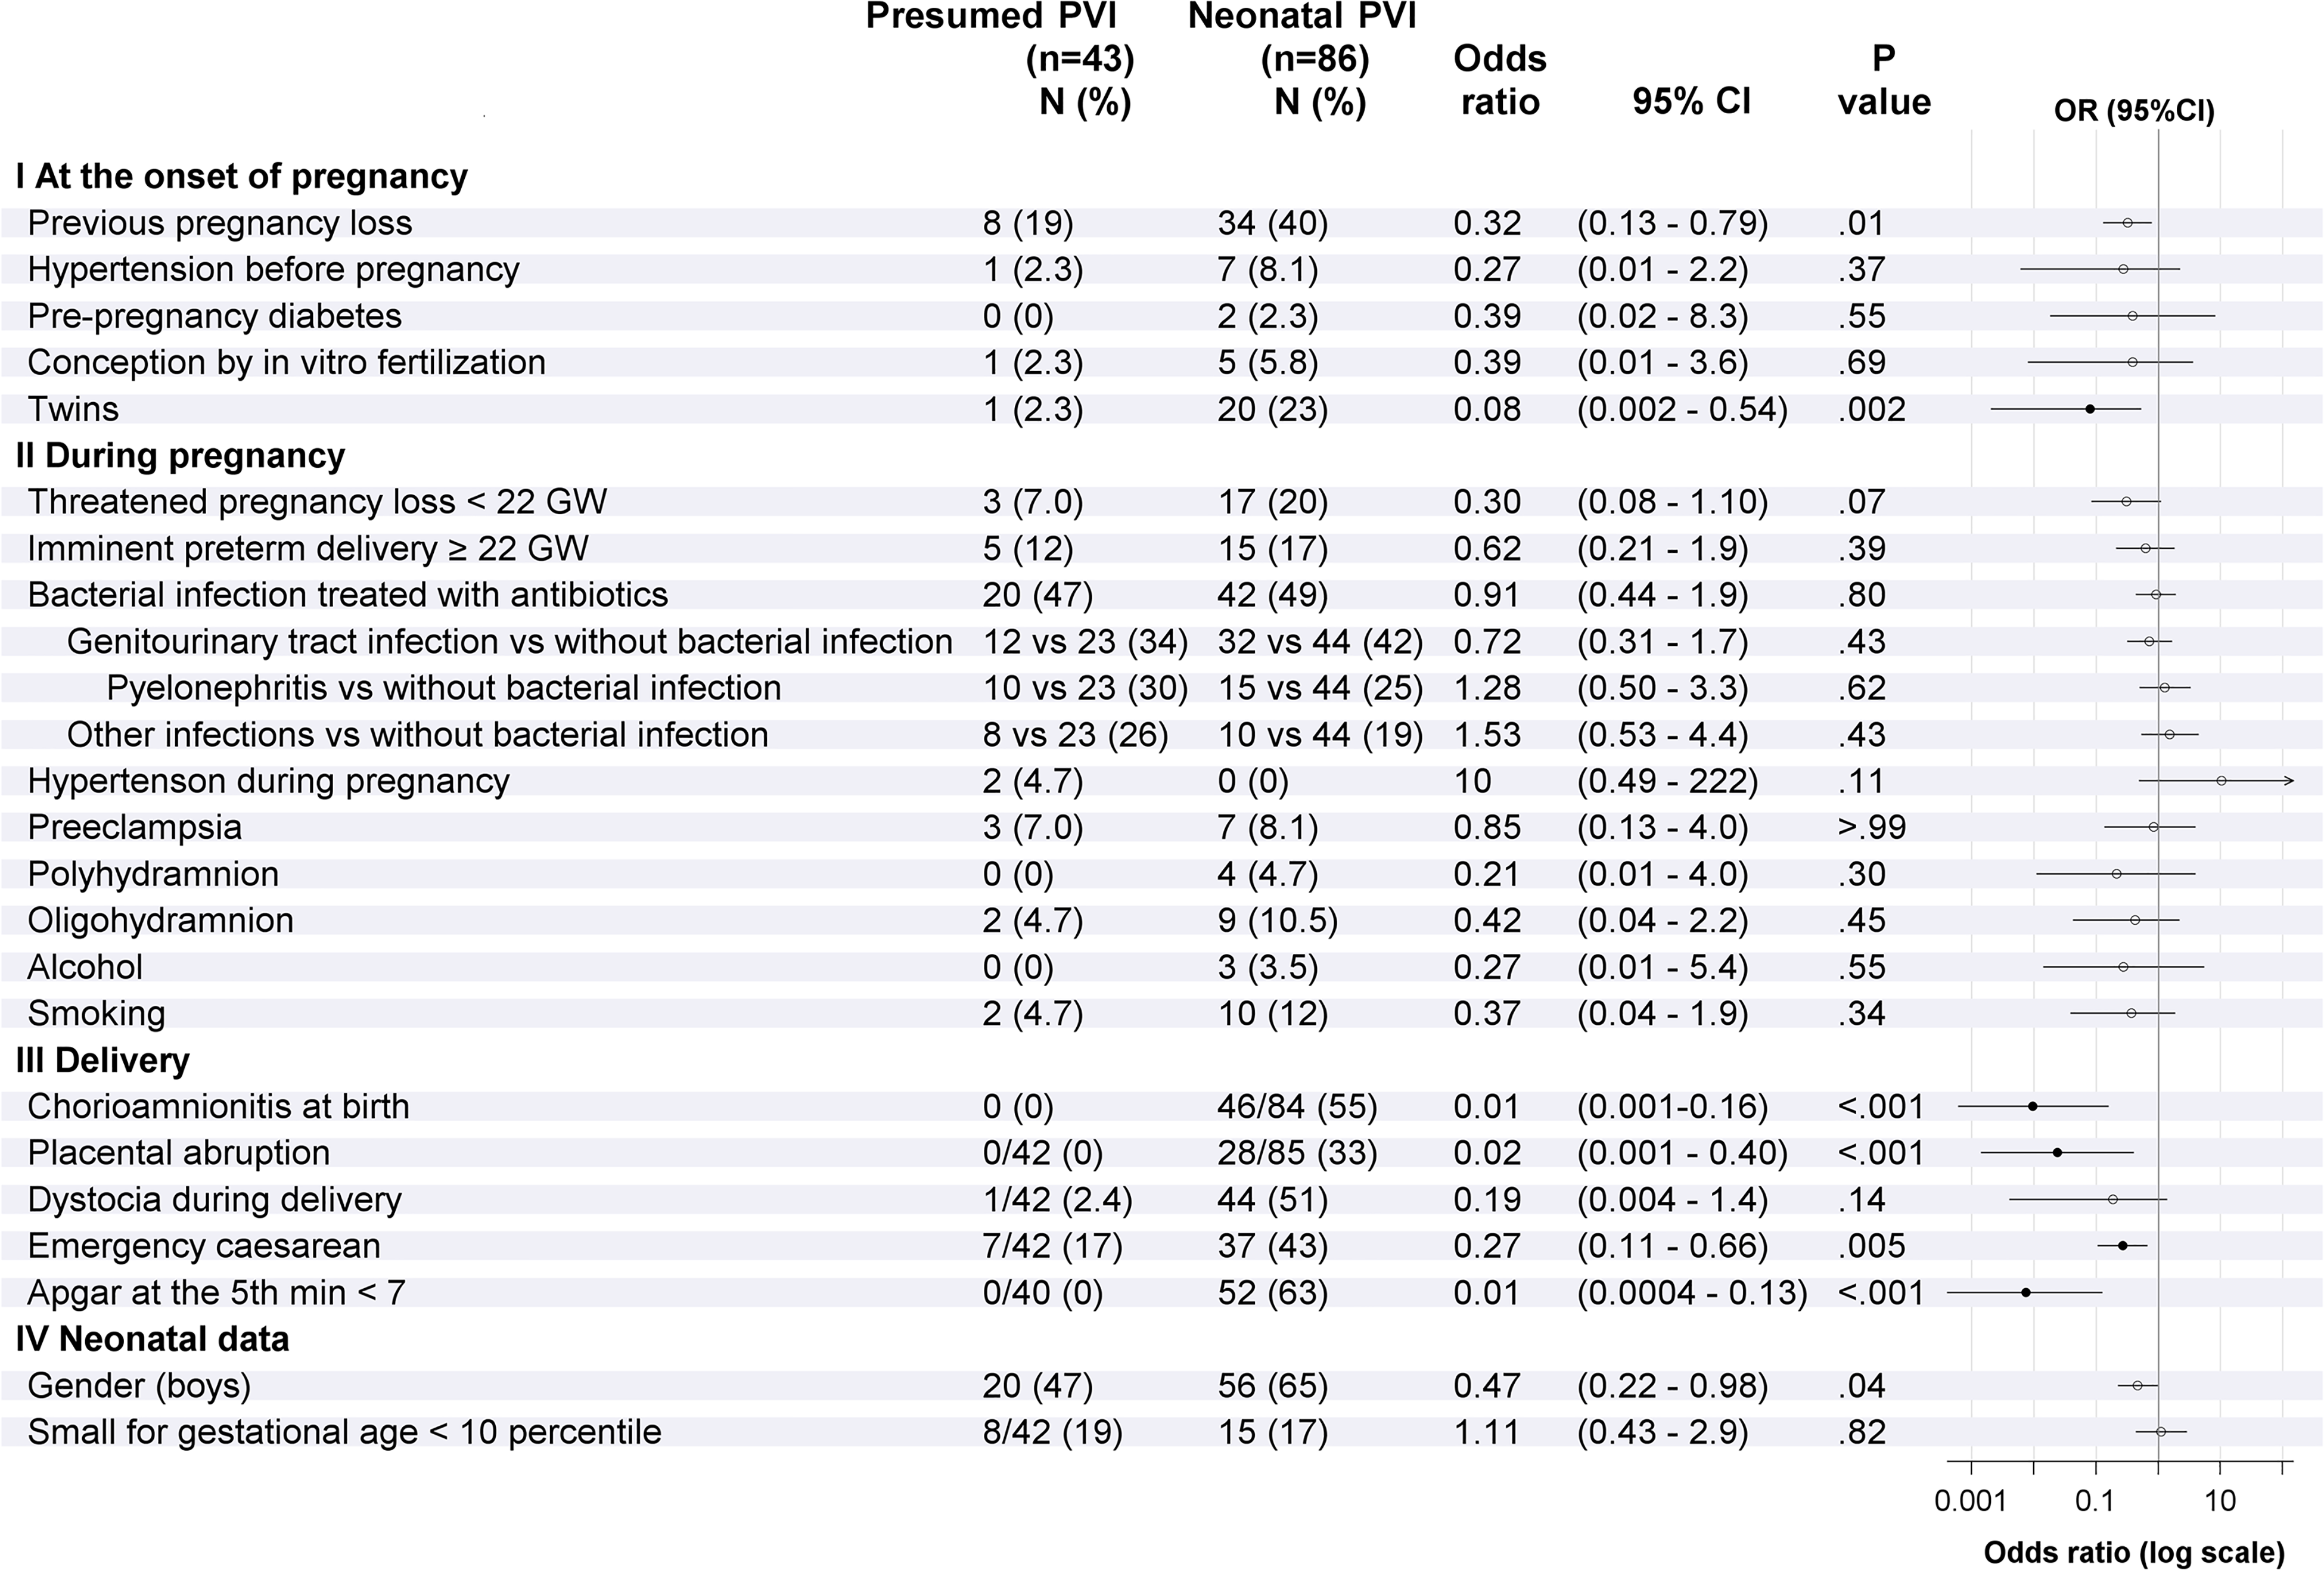The image size is (2324, 1570).
Task: Click the Previous pregnancy loss open marker
Action: [x=2128, y=223]
